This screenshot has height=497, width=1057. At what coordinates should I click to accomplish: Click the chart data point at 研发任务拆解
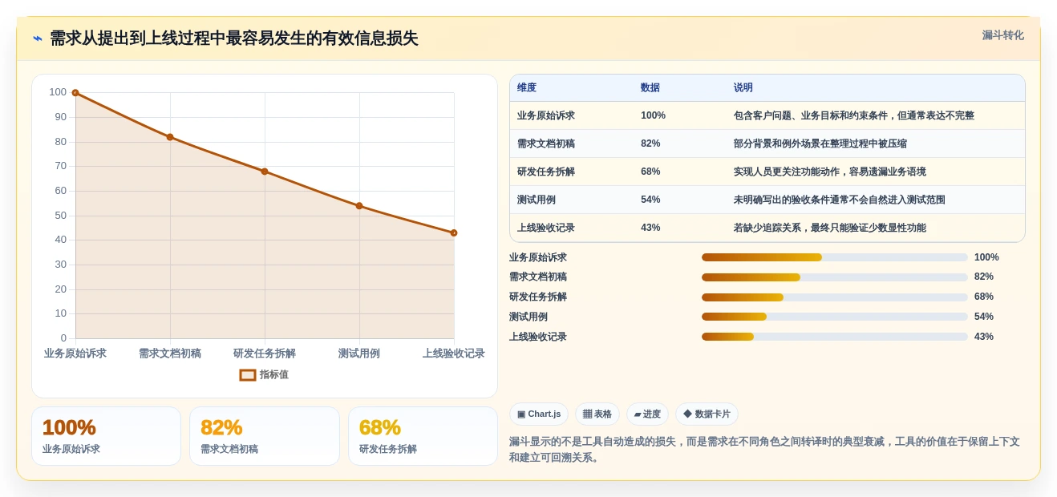pyautogui.click(x=265, y=172)
